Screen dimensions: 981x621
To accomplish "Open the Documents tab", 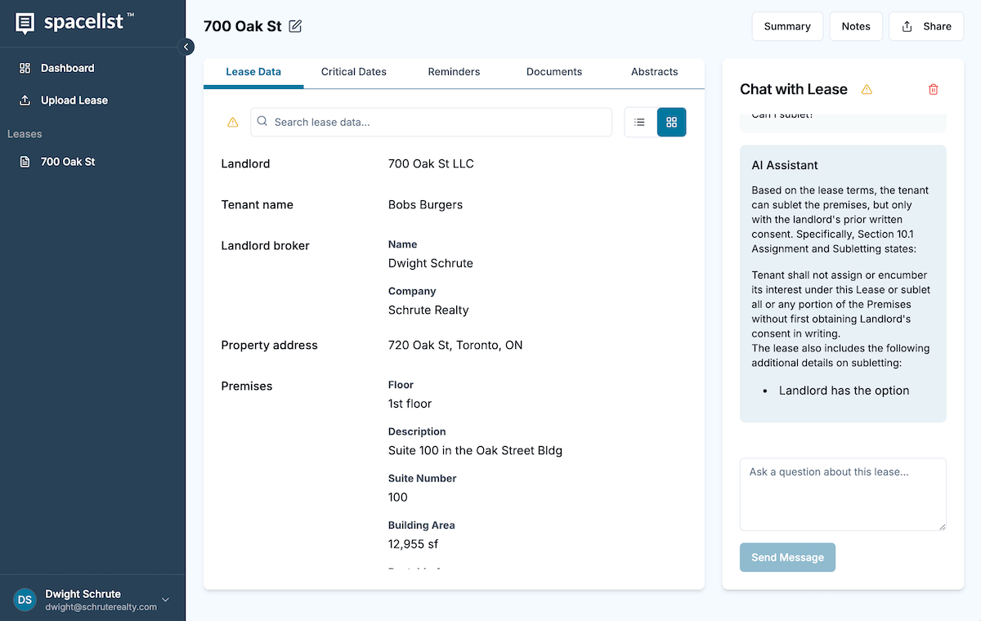I will (x=553, y=72).
